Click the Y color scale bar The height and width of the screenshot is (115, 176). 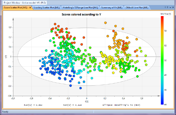(x=162, y=60)
